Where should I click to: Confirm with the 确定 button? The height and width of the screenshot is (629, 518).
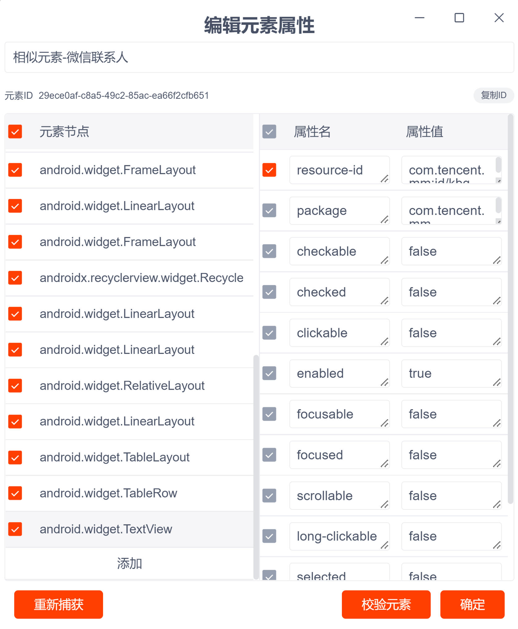tap(472, 604)
